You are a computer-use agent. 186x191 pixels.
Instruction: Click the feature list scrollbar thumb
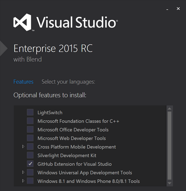[x=169, y=146]
